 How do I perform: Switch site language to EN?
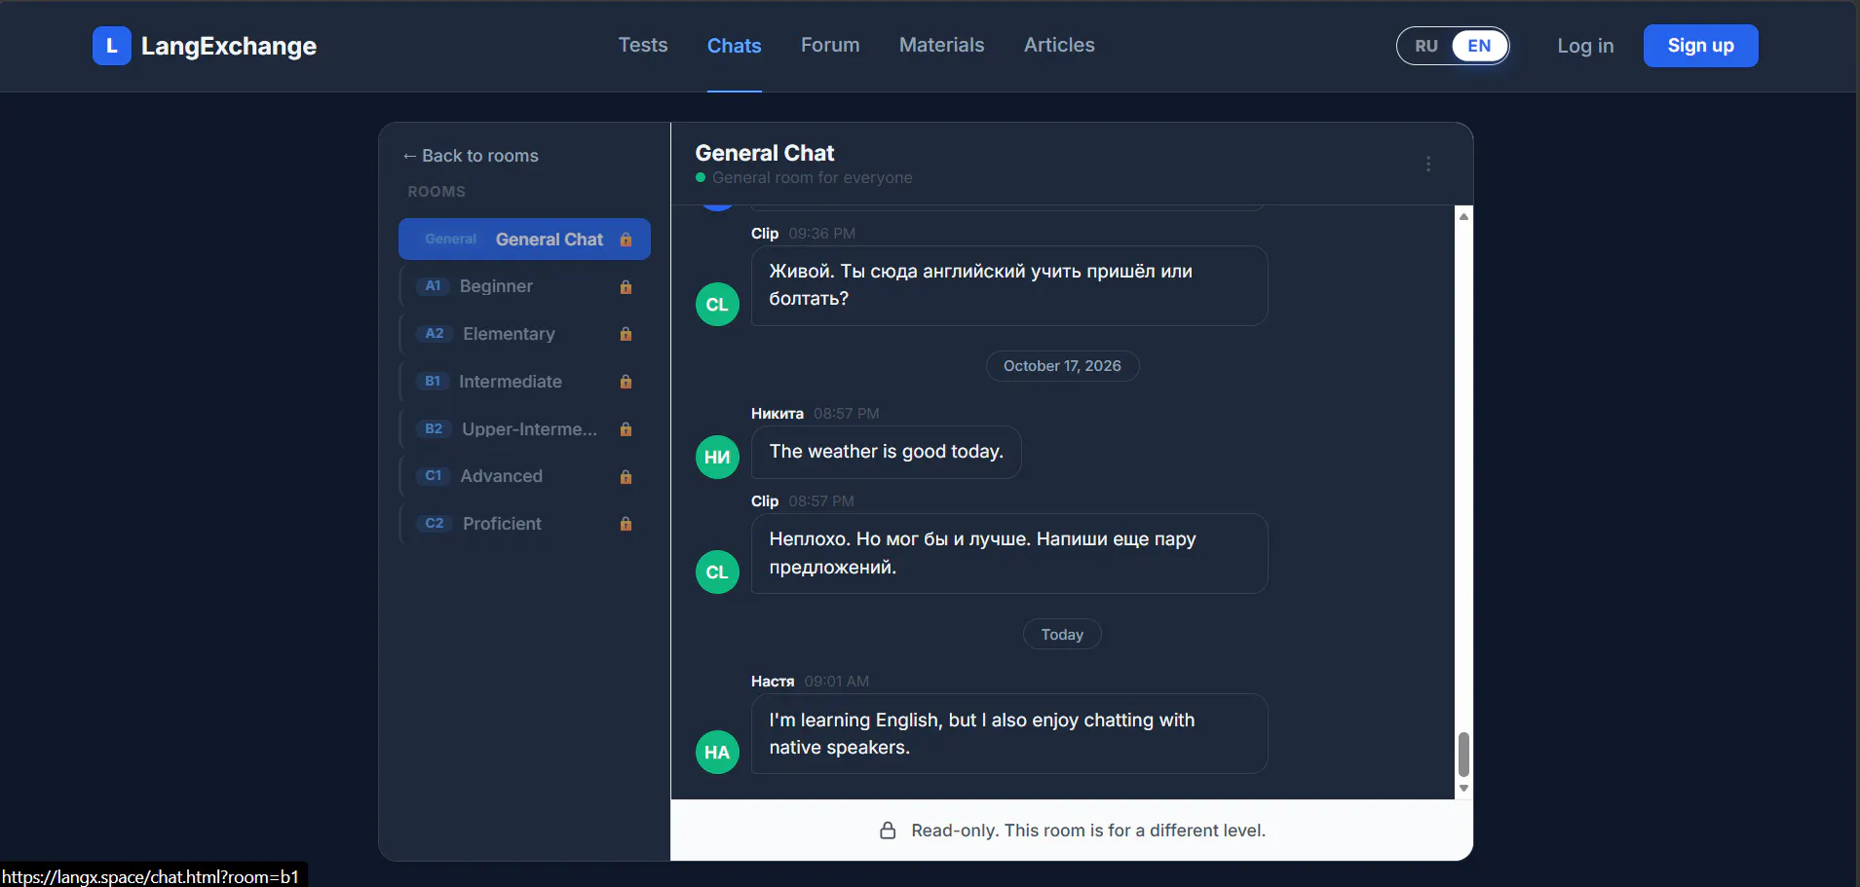coord(1479,46)
